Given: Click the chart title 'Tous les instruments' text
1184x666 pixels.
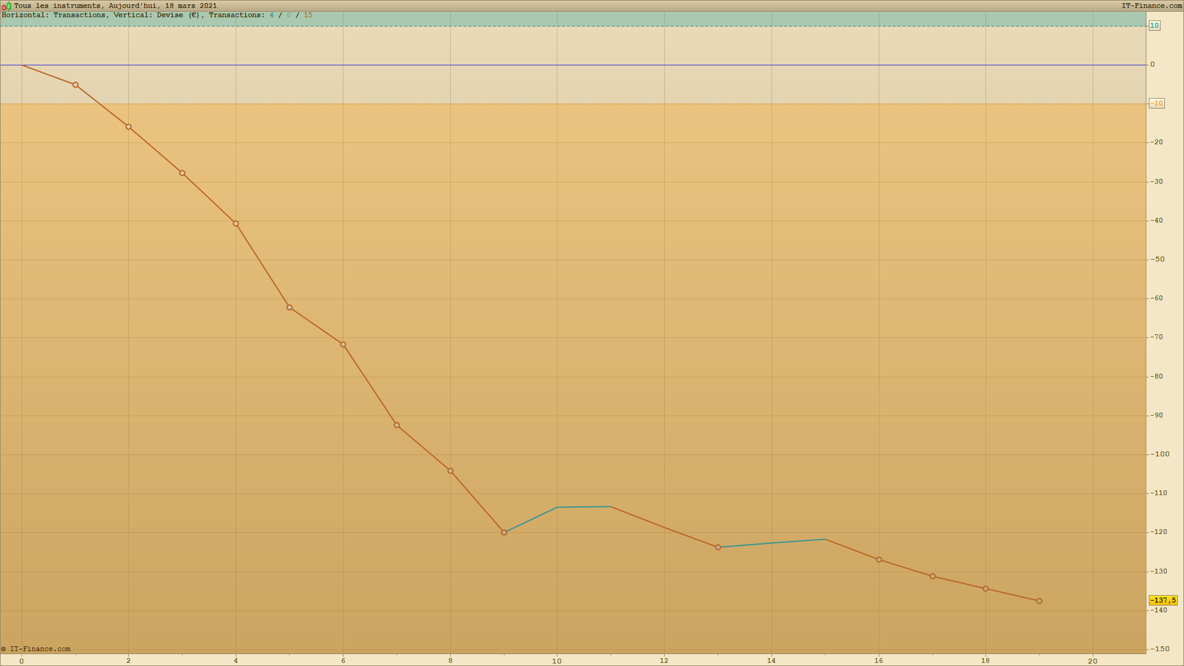Looking at the screenshot, I should click(x=57, y=6).
